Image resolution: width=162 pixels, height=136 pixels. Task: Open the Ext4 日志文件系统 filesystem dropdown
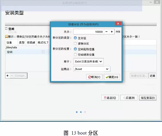88,61
